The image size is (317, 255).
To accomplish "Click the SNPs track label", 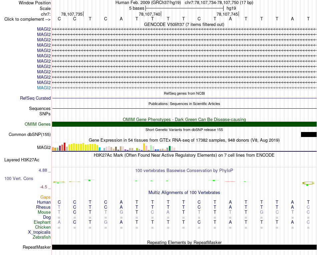I will (x=45, y=114).
